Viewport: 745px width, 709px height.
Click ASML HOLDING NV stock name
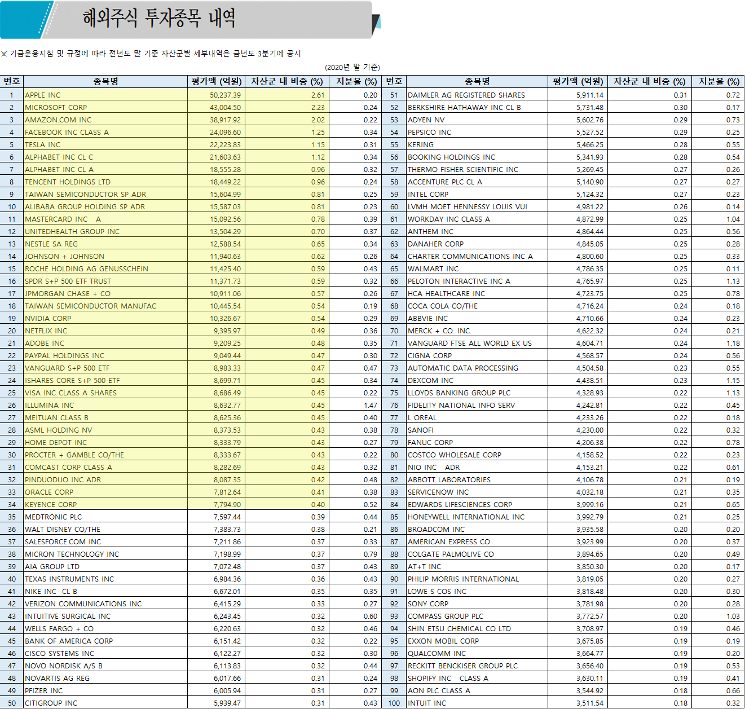click(105, 430)
